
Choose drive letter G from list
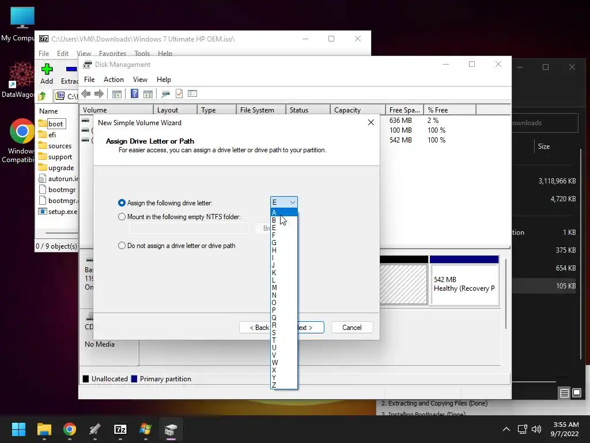(284, 243)
